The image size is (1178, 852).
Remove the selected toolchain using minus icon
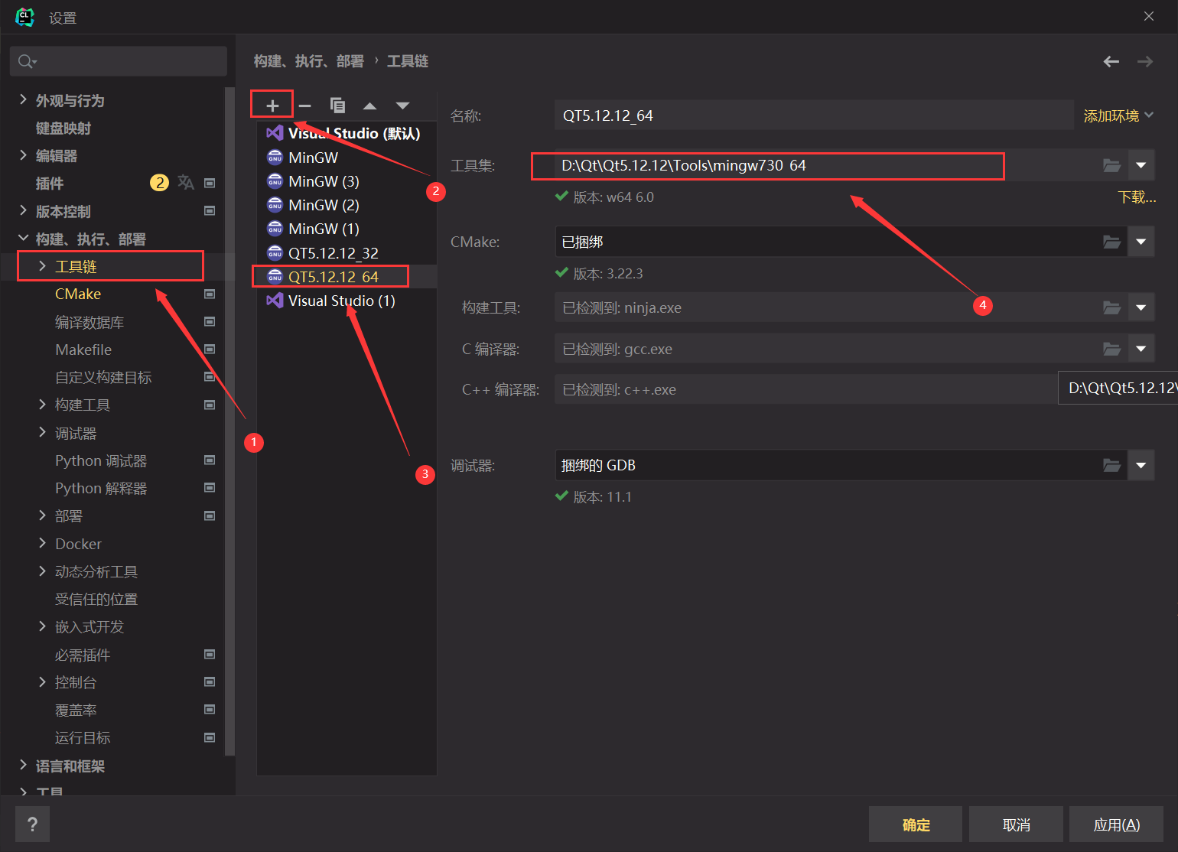[304, 105]
